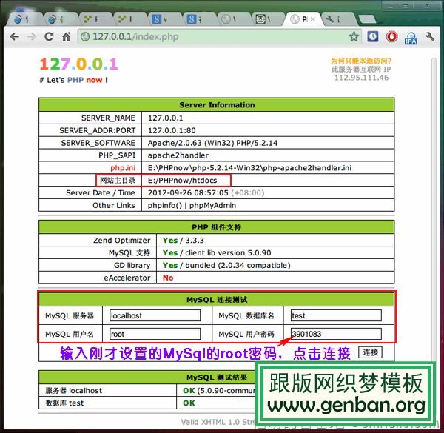Viewport: 444px width, 433px height.
Task: Close the active tab with its X
Action: pyautogui.click(x=312, y=19)
